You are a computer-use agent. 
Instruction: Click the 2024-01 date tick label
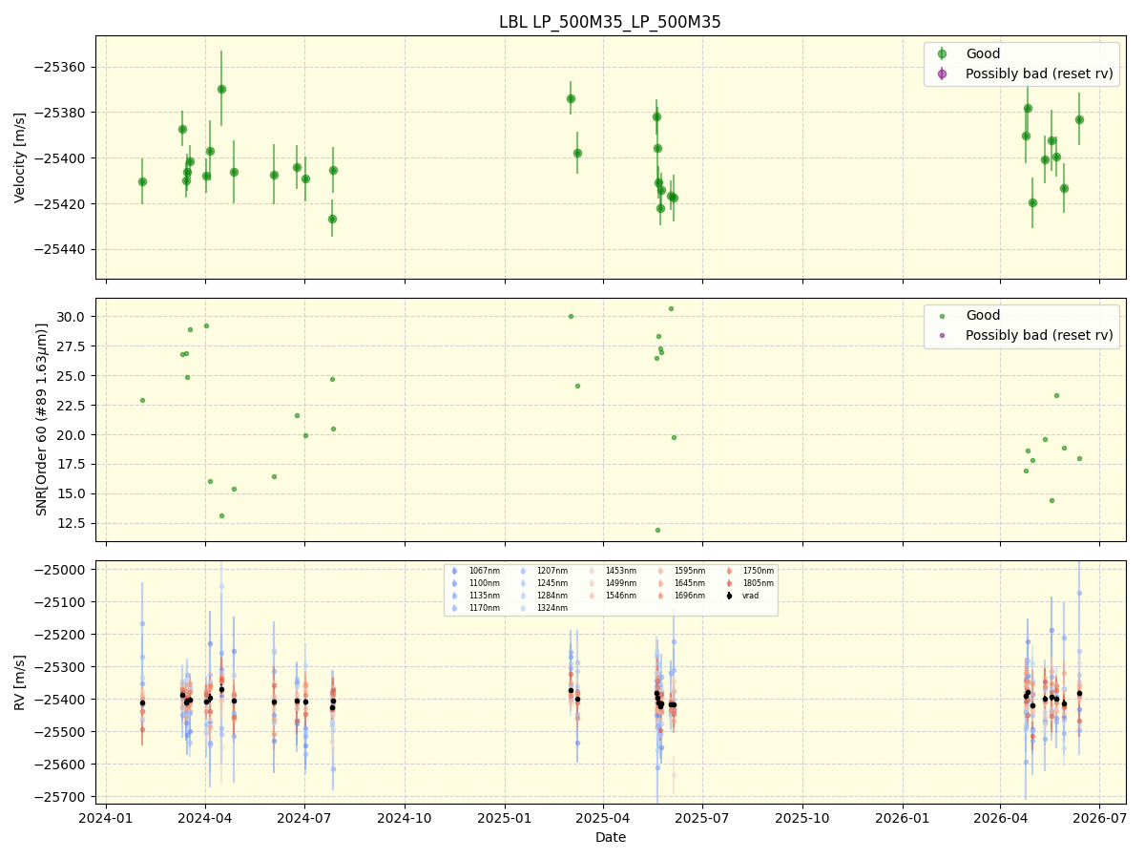point(106,818)
